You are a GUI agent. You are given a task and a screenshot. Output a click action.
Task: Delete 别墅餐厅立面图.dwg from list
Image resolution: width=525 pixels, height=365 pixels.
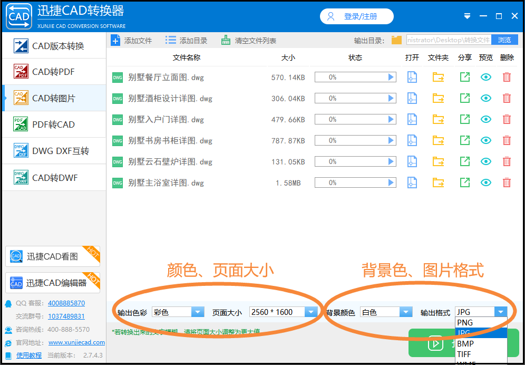pos(507,78)
